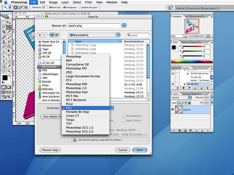The image size is (234, 175).
Task: Select the Magic Wand tool in toolbox
Action: (x=9, y=27)
